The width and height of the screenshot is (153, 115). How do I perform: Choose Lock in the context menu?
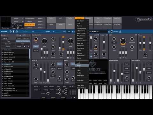tap(82, 63)
